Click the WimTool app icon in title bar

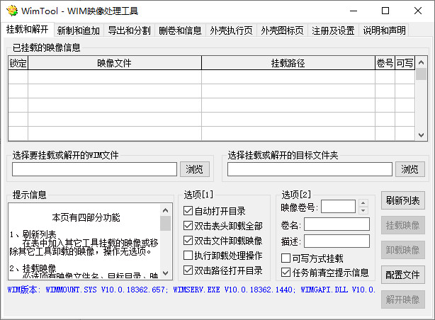click(12, 11)
